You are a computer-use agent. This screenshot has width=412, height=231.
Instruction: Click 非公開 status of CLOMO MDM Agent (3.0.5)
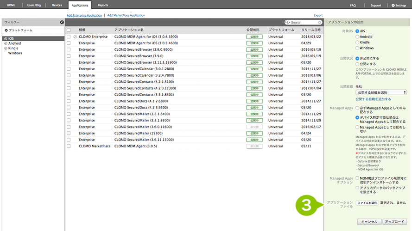(x=254, y=146)
